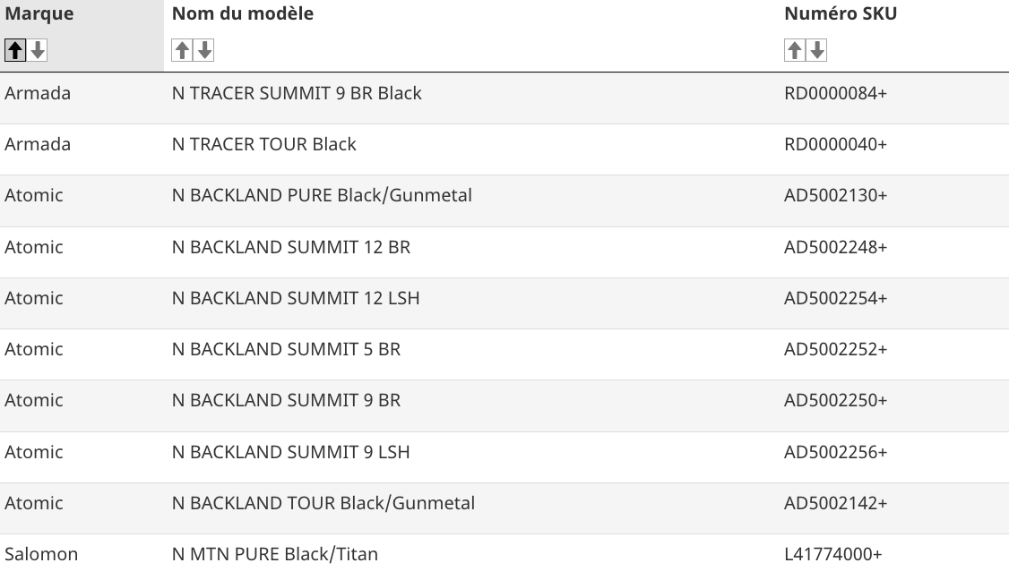Sort Numéro SKU descending arrow
Viewport: 1009px width, 580px height.
pyautogui.click(x=817, y=50)
